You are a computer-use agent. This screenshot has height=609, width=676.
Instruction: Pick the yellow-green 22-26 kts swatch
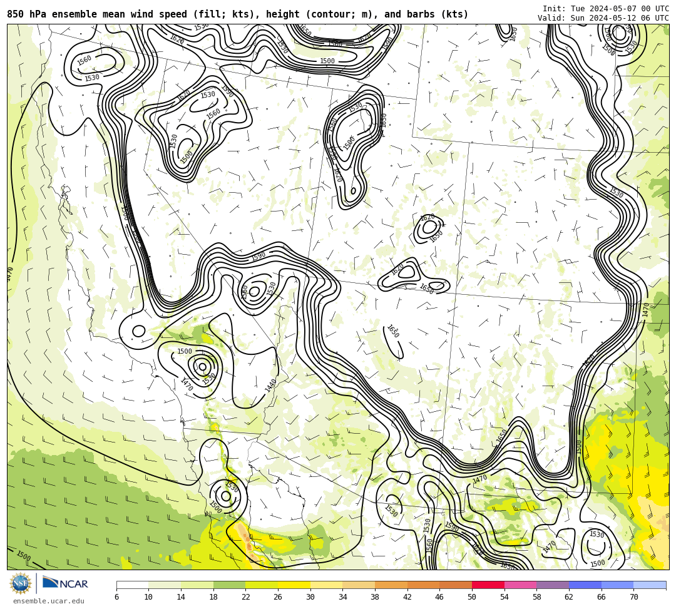(262, 585)
